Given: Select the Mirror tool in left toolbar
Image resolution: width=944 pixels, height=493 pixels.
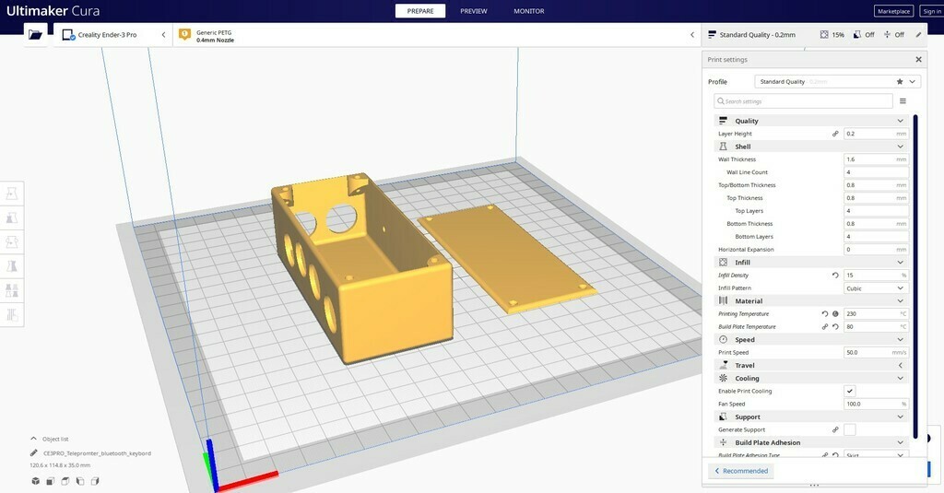Looking at the screenshot, I should [x=13, y=265].
